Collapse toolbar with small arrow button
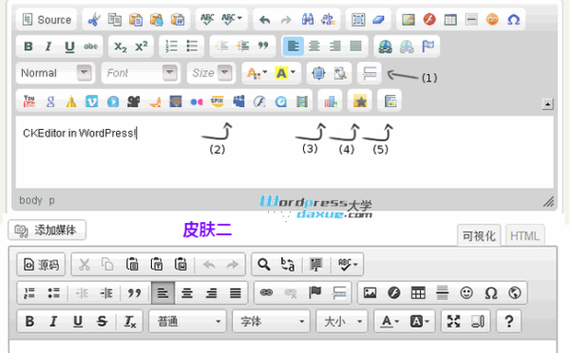This screenshot has width=571, height=353. 547,104
